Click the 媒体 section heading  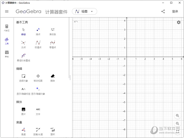tap(19, 102)
